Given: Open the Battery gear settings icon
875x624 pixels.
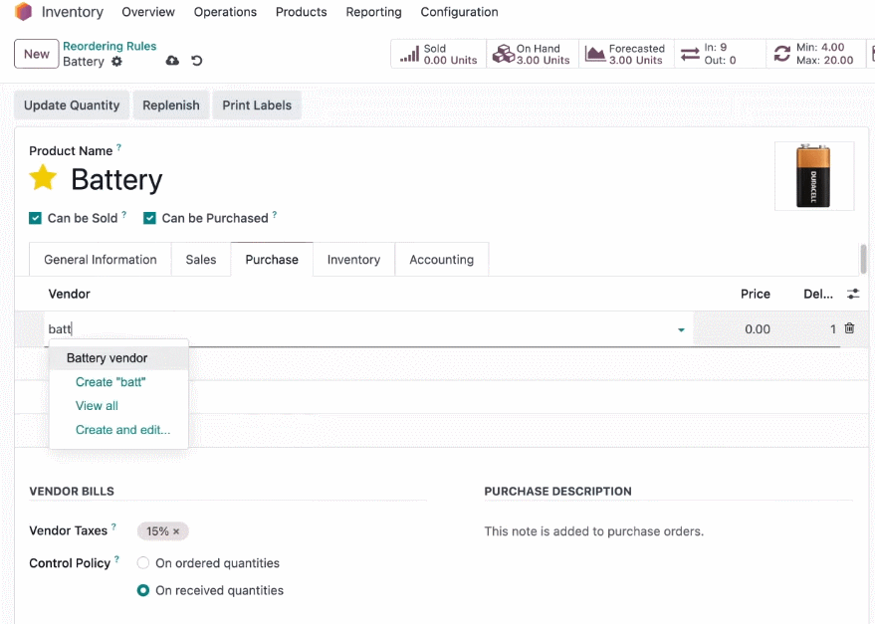Looking at the screenshot, I should (116, 62).
